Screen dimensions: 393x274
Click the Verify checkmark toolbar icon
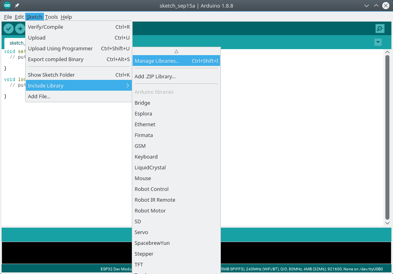(8, 29)
